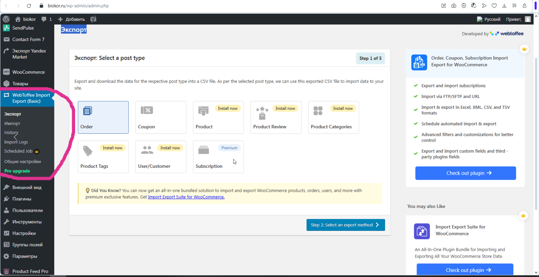This screenshot has height=277, width=539.
Task: Open Import Export Suite for WooCommerce link
Action: [x=186, y=197]
